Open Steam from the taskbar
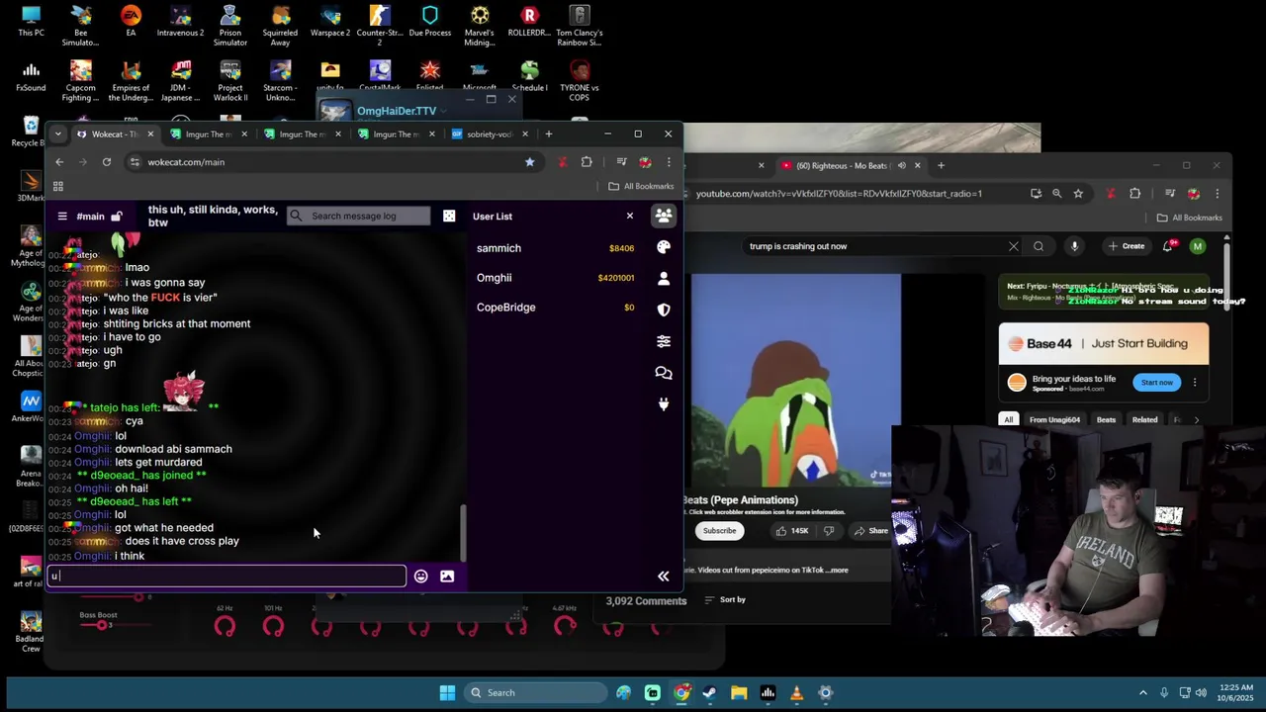1266x712 pixels. point(710,692)
